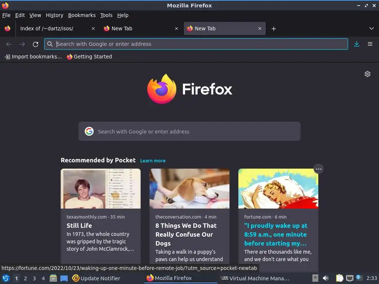Select virtual desktop 1 in taskbar
Image resolution: width=379 pixels, height=284 pixels.
(x=16, y=278)
